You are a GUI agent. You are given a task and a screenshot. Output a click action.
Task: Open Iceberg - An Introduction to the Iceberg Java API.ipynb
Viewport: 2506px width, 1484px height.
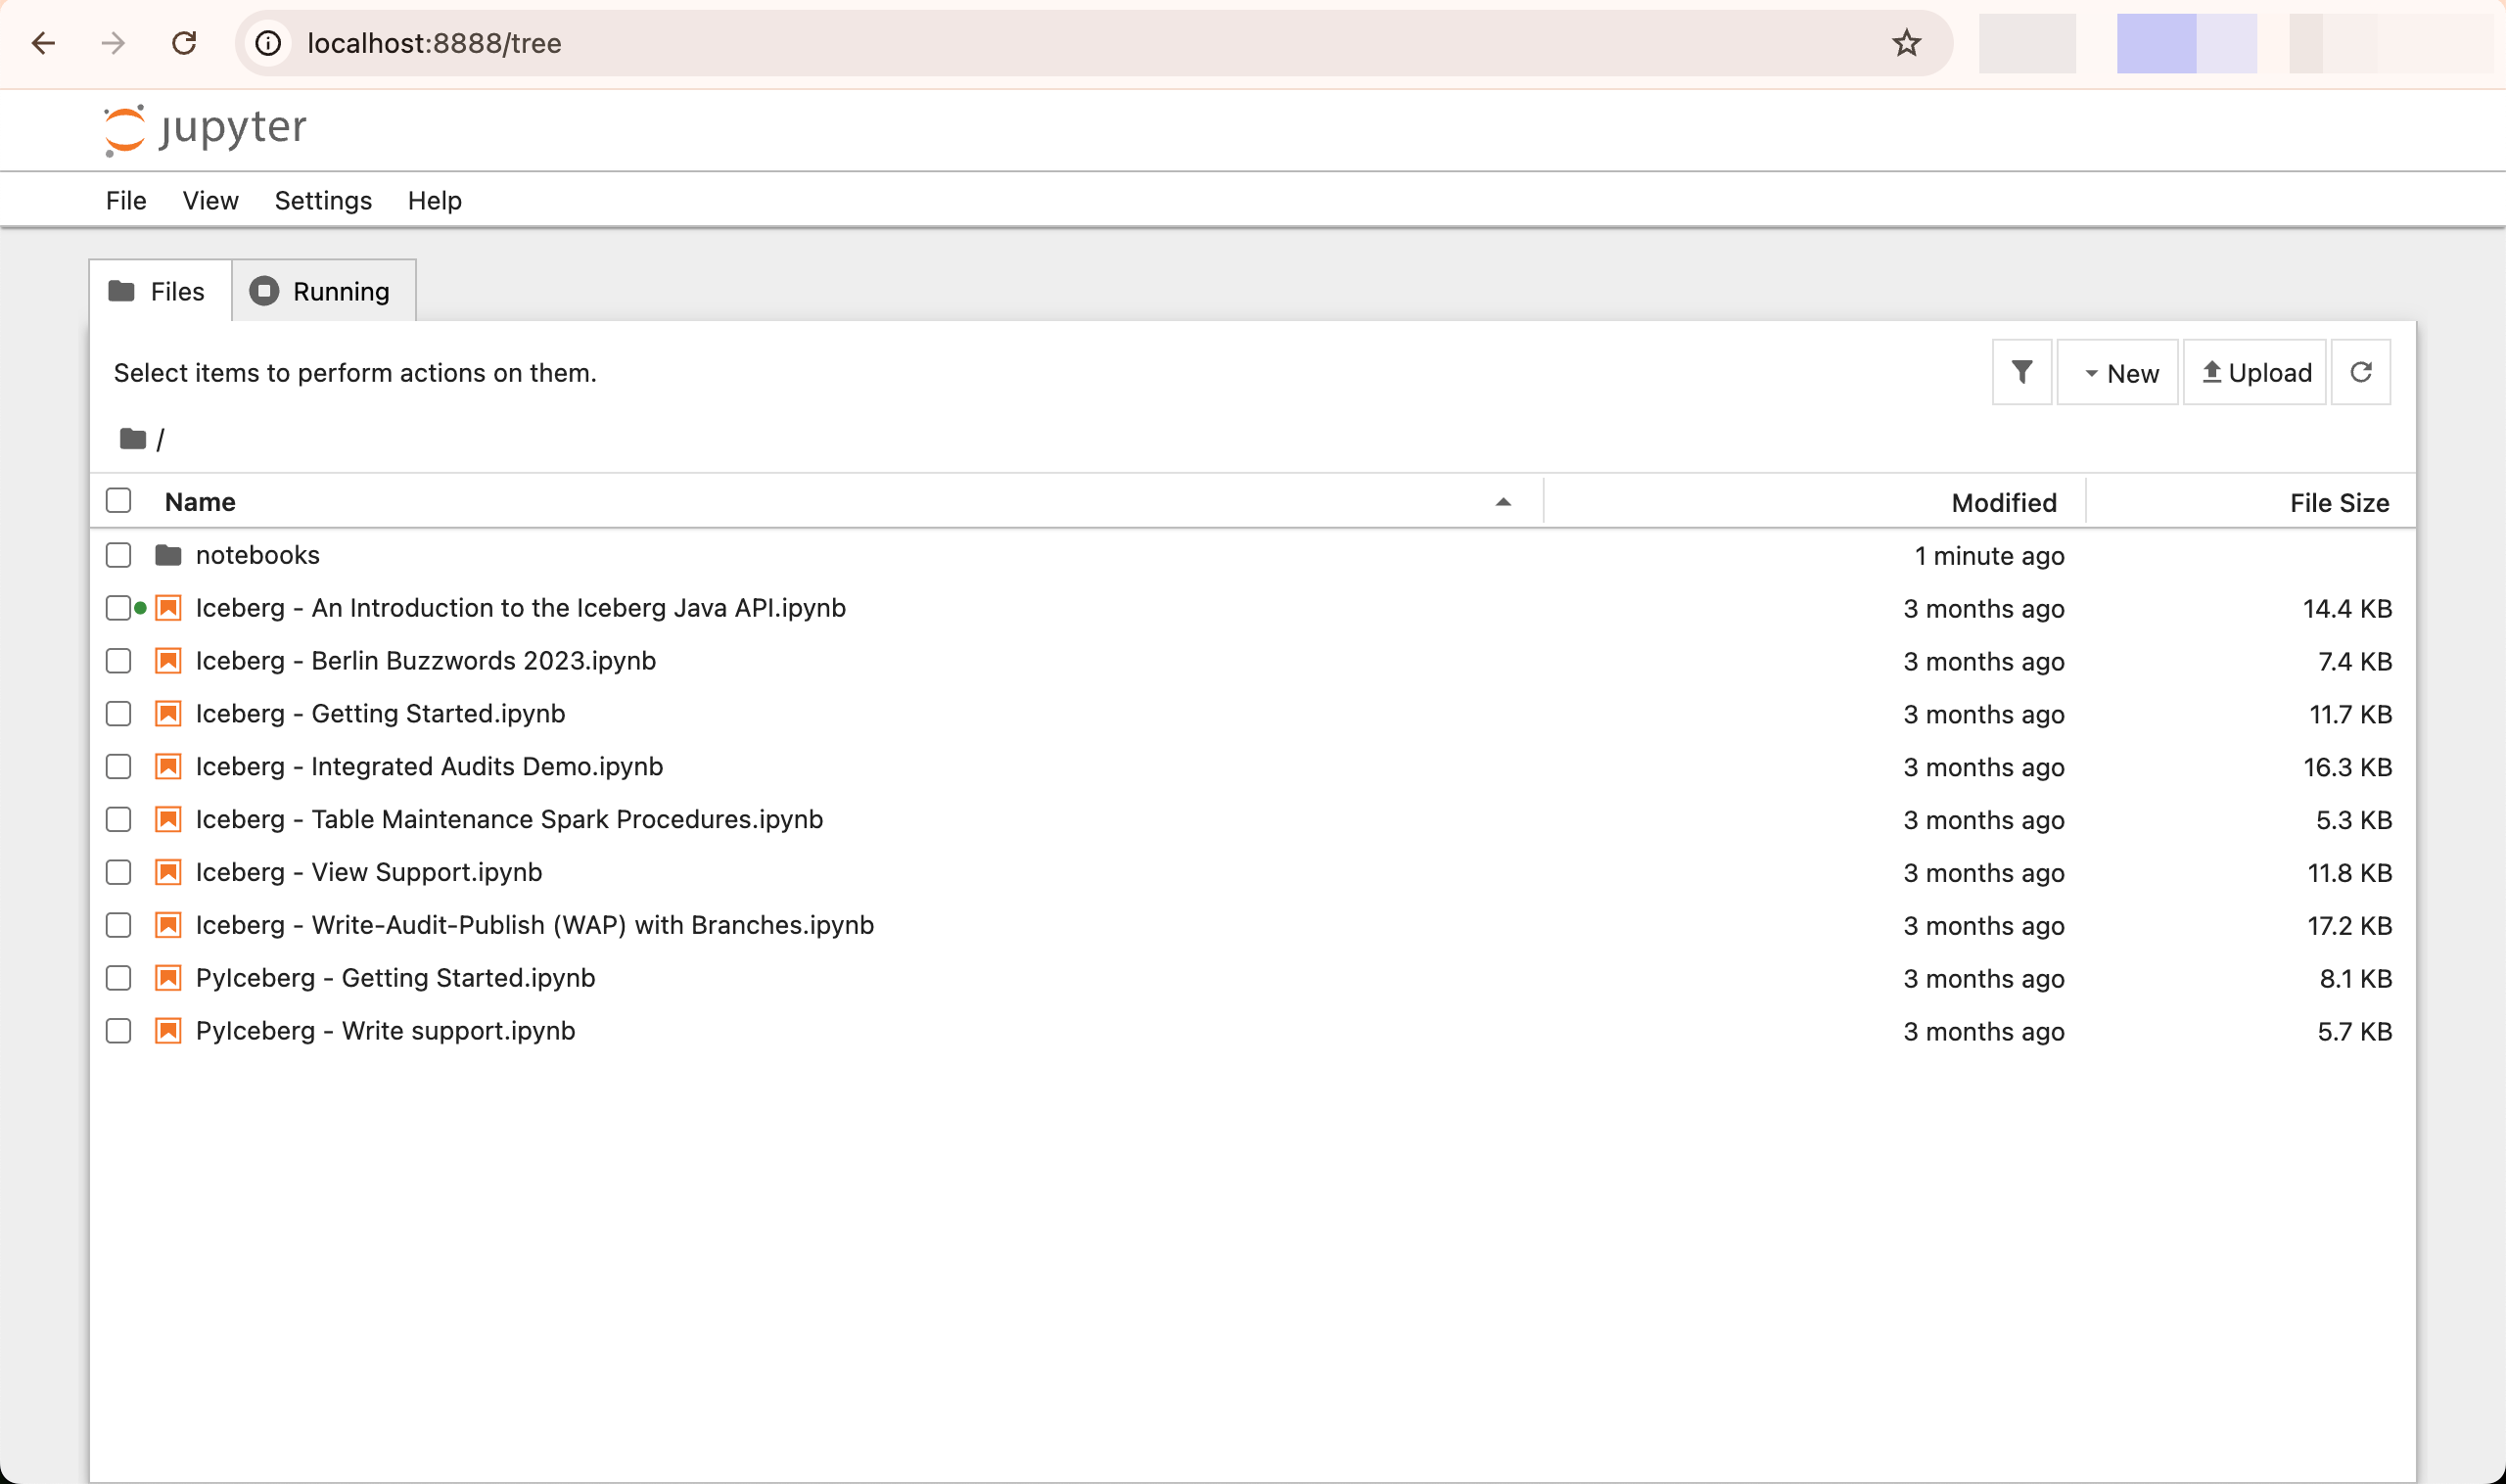[520, 608]
